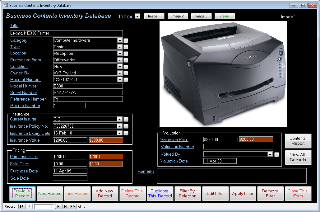
Task: Switch to Image 1 tab button
Action: pos(154,16)
